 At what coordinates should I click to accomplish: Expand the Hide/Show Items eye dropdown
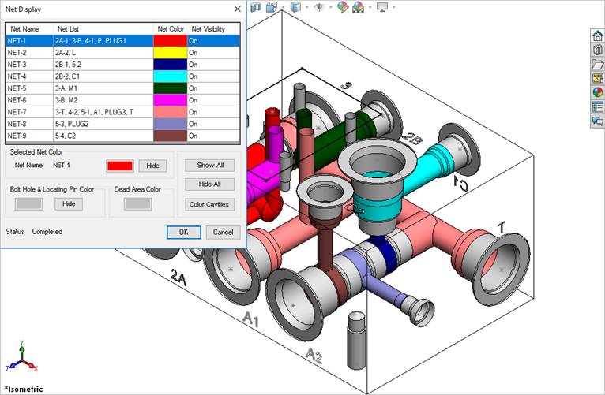[329, 7]
